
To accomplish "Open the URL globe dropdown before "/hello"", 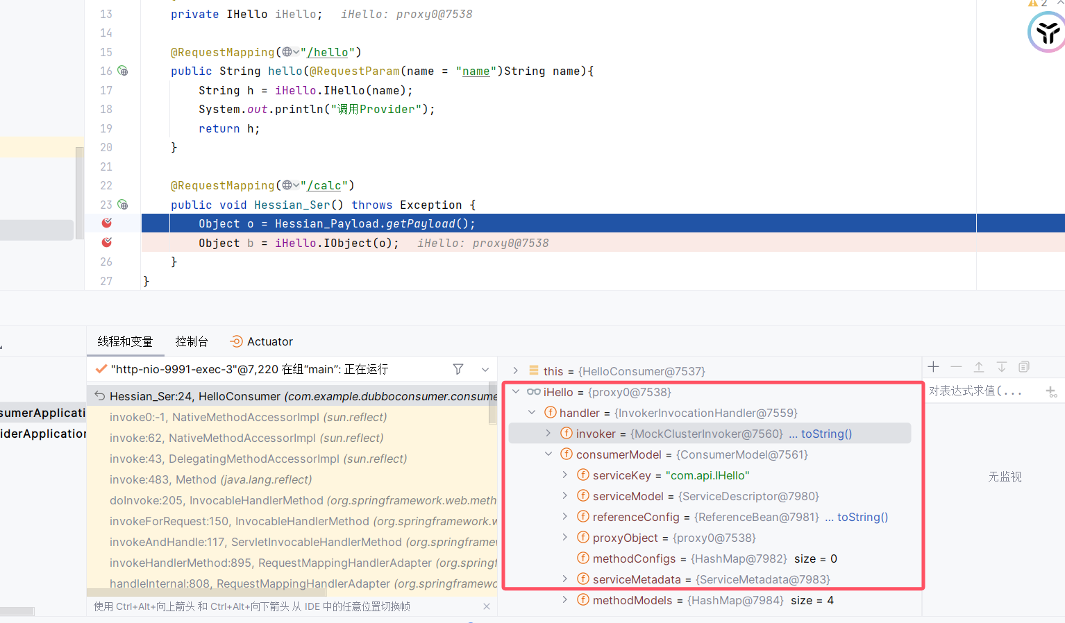I will tap(291, 52).
